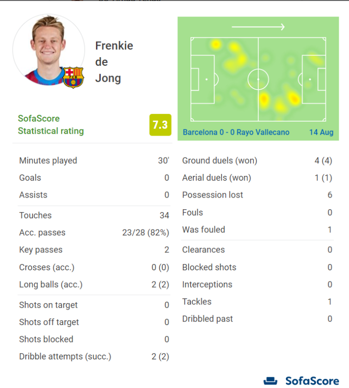
Task: Click Frenkie de Jong's profile photo
Action: click(x=48, y=49)
